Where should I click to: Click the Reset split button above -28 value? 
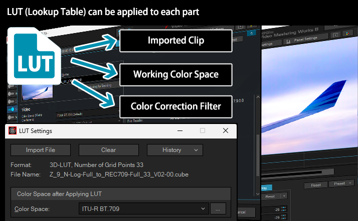coord(270,196)
